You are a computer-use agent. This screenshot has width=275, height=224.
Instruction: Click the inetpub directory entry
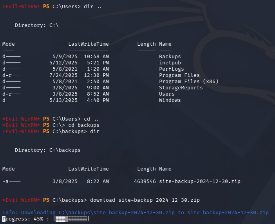click(x=170, y=63)
